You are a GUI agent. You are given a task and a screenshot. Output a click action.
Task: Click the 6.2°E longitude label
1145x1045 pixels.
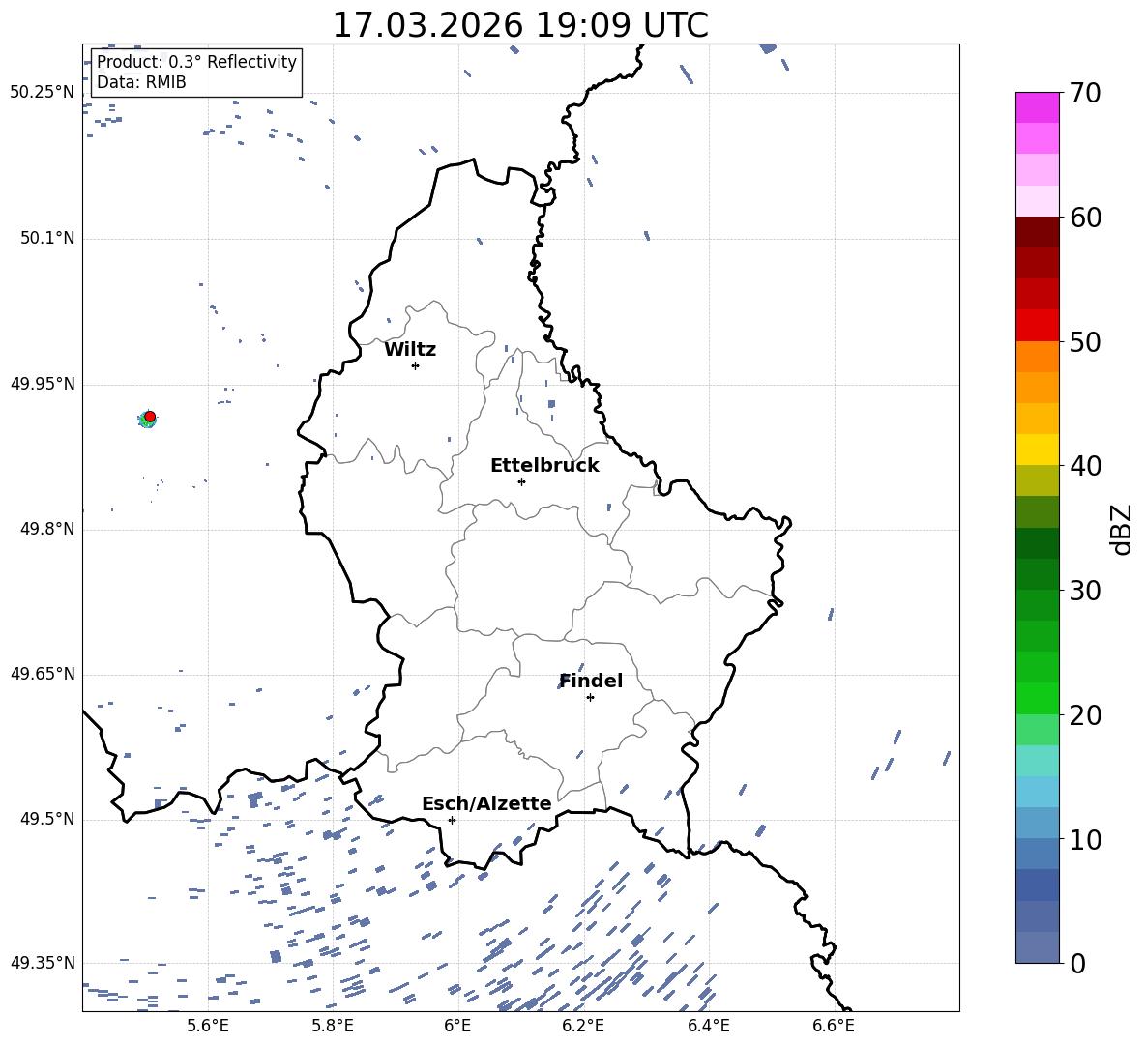583,1026
